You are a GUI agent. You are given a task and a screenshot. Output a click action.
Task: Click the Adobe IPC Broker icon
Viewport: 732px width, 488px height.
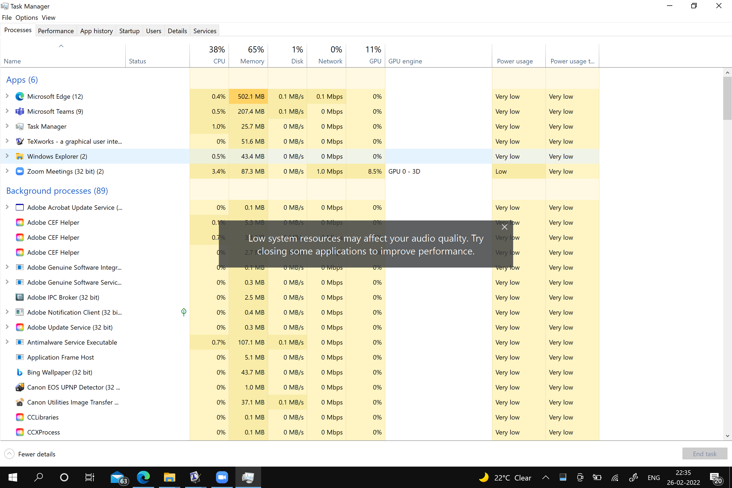(20, 297)
